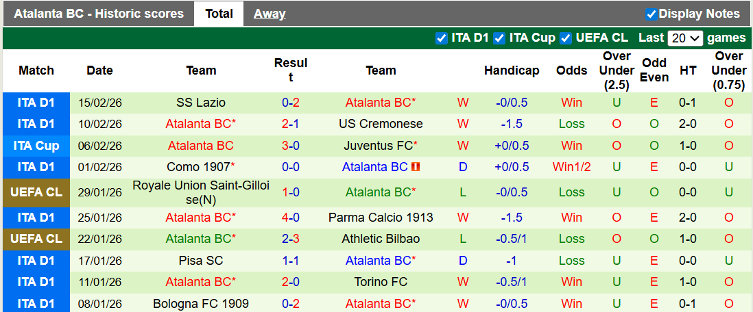Open Bologna FC 1909 team page

[x=201, y=303]
